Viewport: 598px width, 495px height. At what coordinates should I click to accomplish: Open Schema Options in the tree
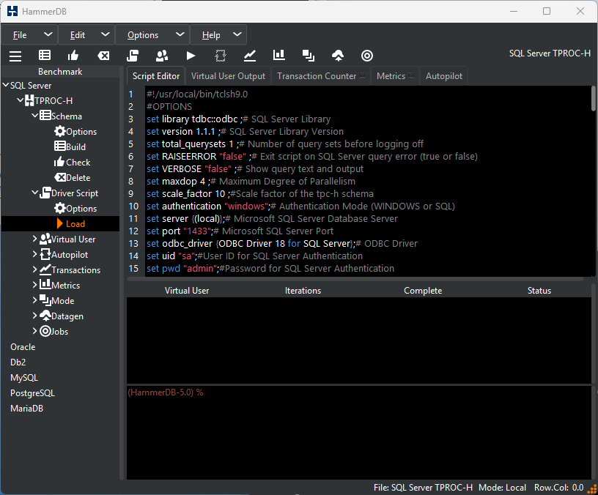pos(75,132)
